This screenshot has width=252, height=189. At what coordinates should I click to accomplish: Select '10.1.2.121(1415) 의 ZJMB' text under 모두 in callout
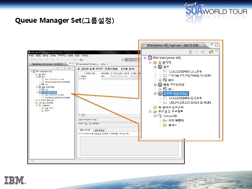pyautogui.click(x=185, y=71)
